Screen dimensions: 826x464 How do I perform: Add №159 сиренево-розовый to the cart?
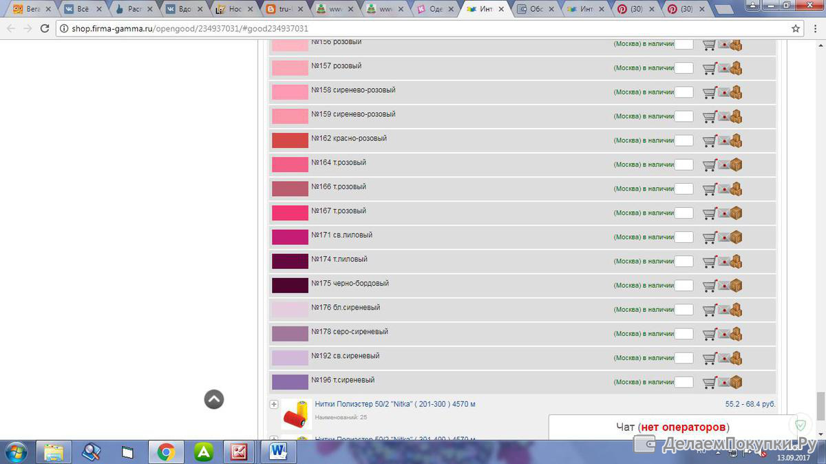pos(709,116)
